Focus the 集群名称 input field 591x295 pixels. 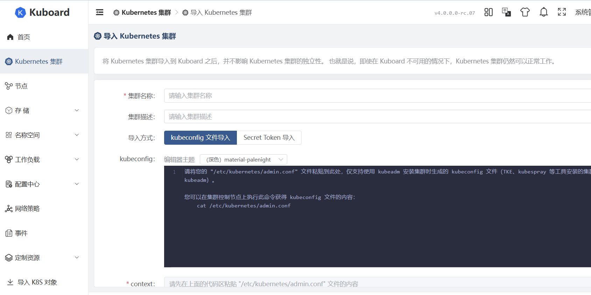378,96
